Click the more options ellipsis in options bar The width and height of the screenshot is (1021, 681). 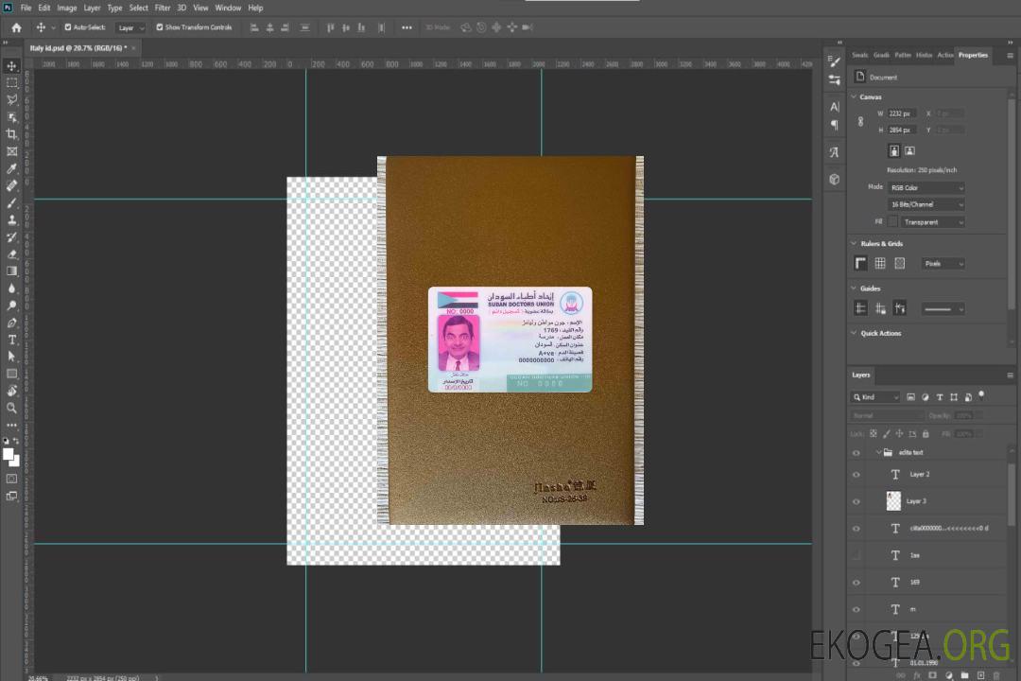coord(407,27)
